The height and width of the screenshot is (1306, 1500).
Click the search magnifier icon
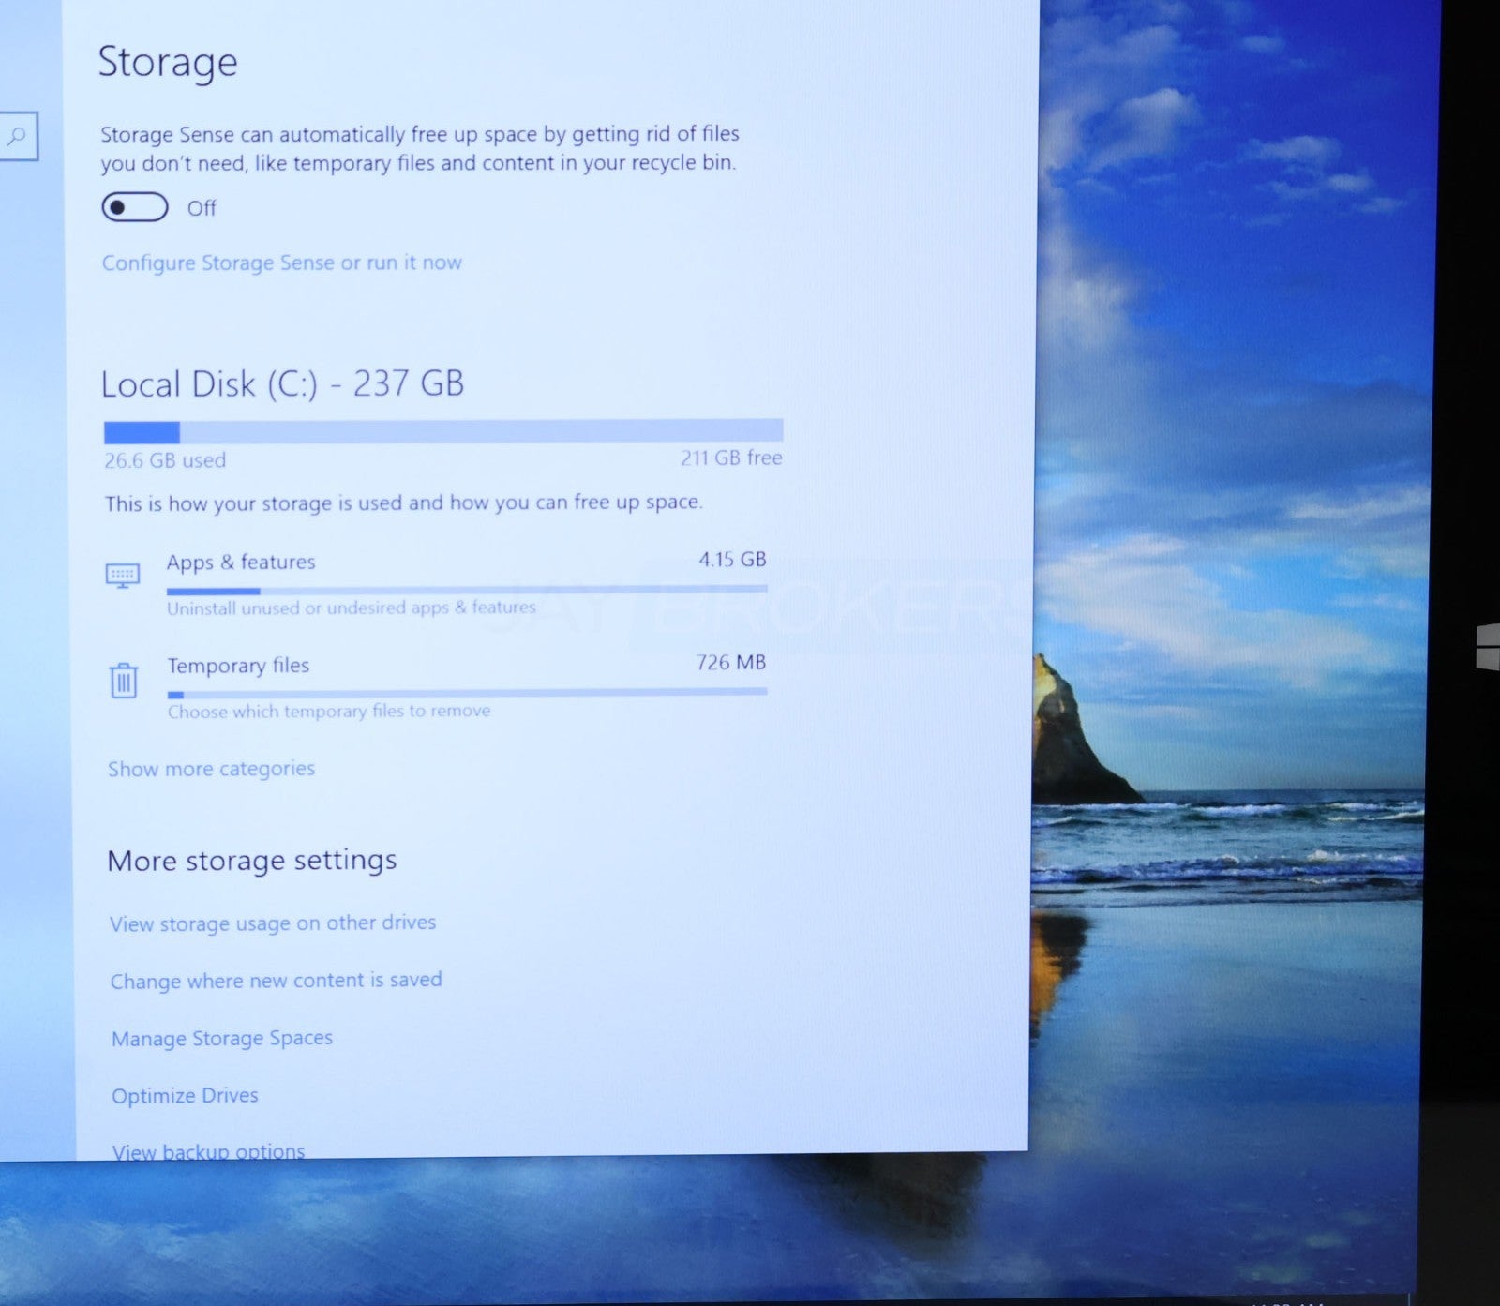(16, 137)
